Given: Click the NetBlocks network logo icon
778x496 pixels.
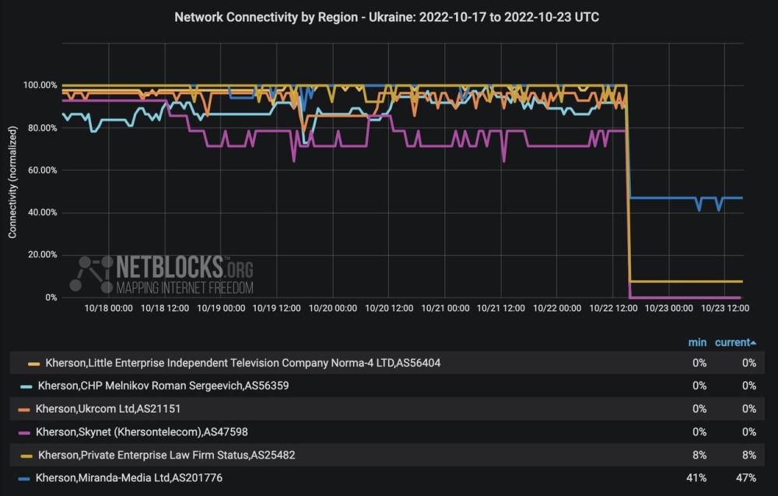Looking at the screenshot, I should point(91,274).
